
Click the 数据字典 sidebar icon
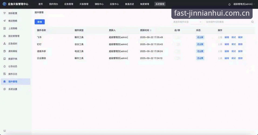5,59
